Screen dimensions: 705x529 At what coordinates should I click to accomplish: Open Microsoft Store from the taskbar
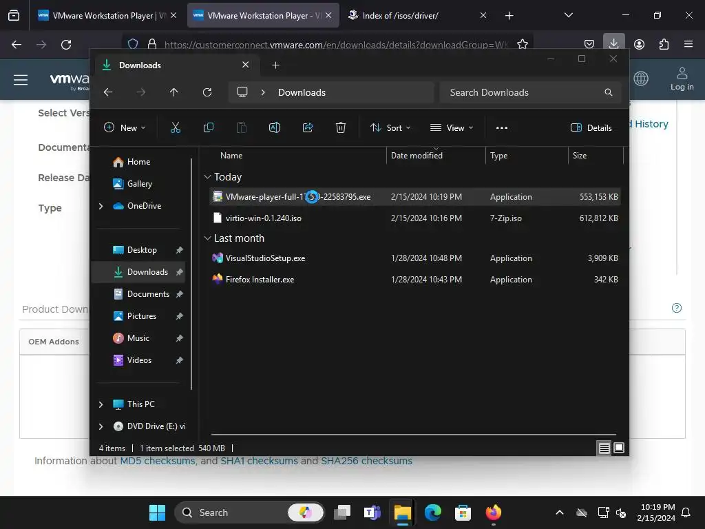(463, 512)
